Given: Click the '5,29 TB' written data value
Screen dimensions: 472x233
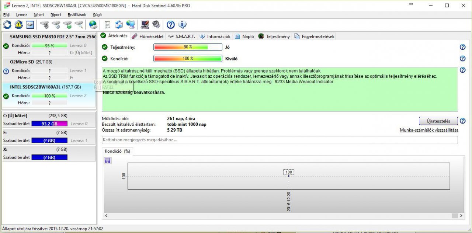Looking at the screenshot, I should coord(174,130).
